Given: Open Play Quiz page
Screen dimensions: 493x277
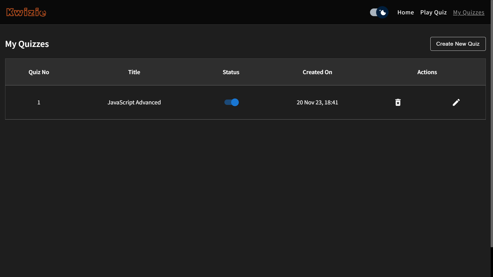Looking at the screenshot, I should (x=433, y=12).
